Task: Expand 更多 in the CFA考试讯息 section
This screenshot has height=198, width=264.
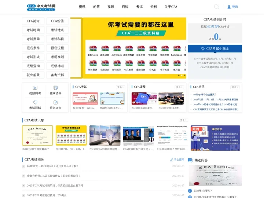Action: [183, 120]
